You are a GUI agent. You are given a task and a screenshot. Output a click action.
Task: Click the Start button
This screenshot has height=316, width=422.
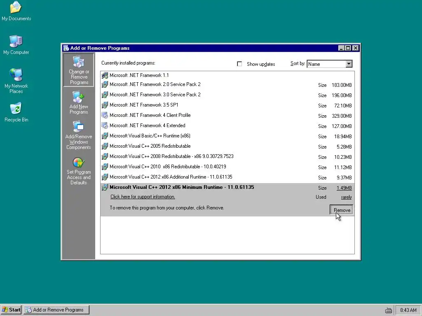[x=11, y=310]
